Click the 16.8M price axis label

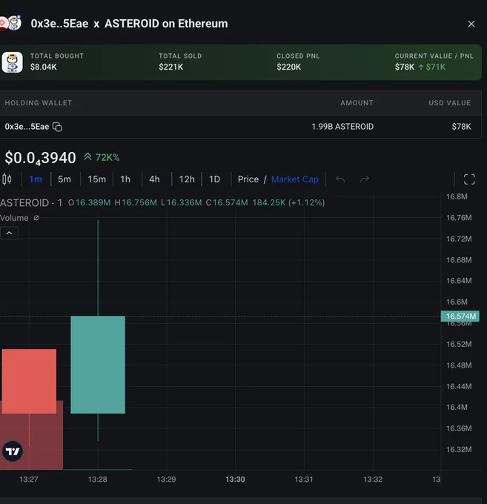(457, 196)
